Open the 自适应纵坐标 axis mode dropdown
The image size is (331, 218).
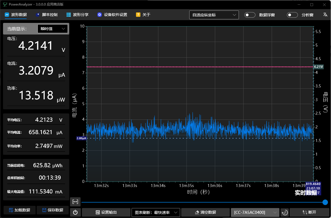click(x=214, y=15)
